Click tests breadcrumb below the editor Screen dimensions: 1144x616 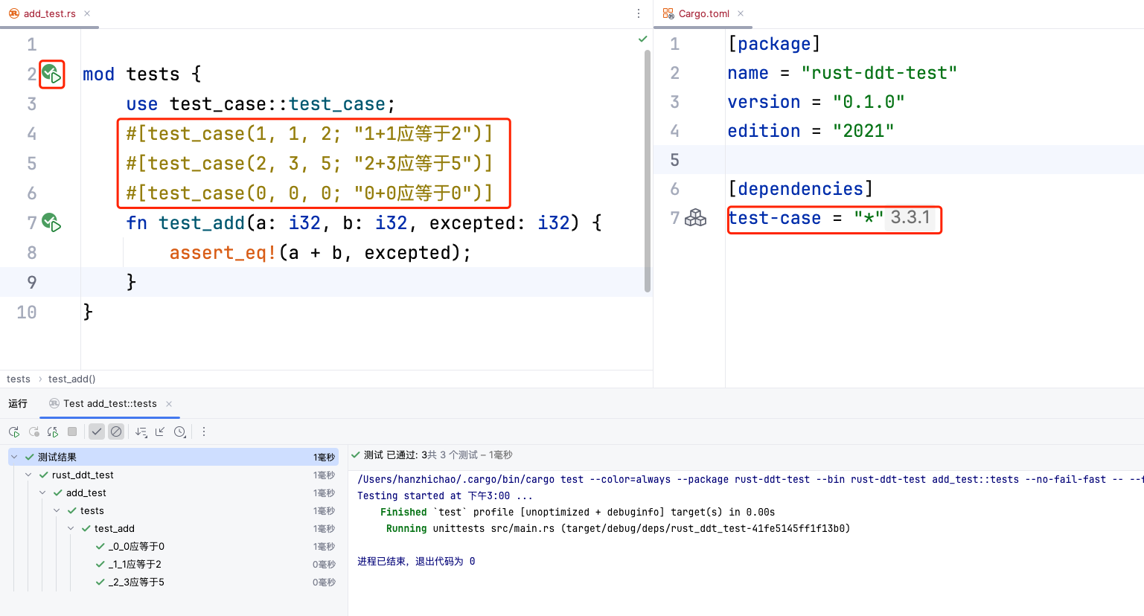tap(19, 379)
